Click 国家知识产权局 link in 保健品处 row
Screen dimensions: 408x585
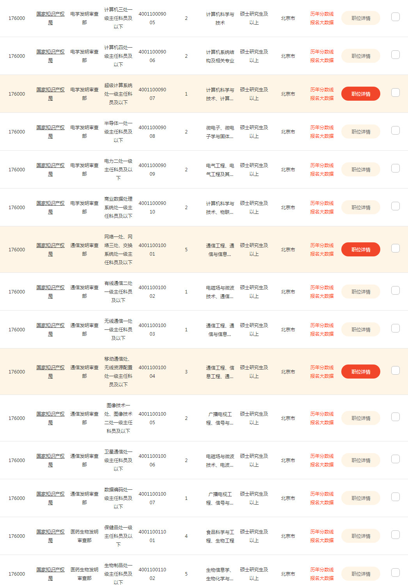(x=51, y=536)
